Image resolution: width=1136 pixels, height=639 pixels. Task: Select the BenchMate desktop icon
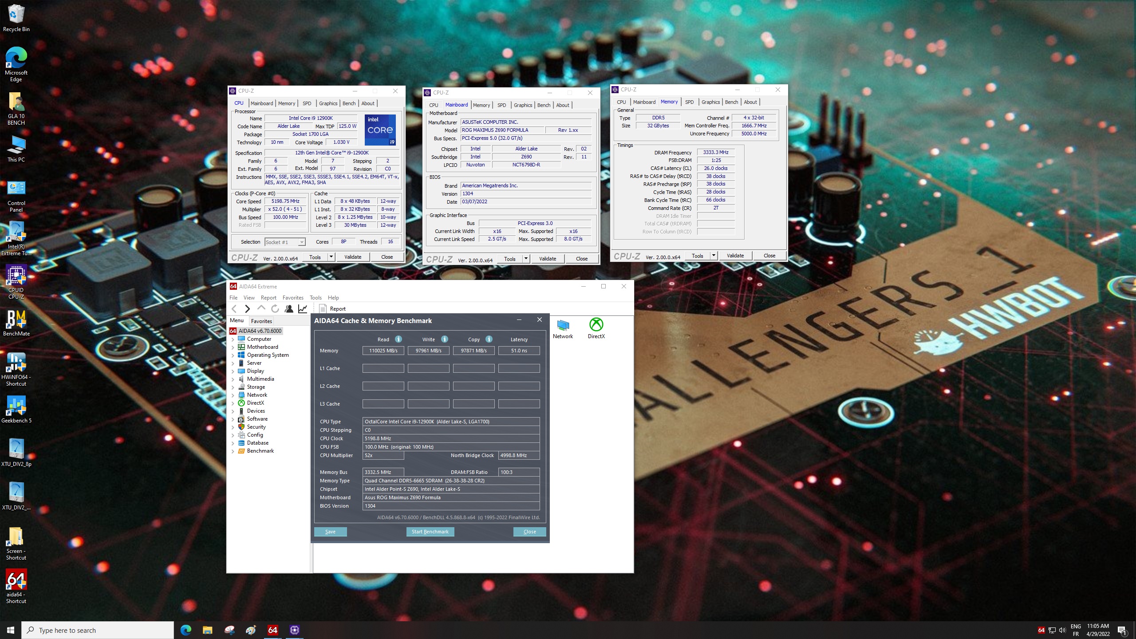coord(16,323)
